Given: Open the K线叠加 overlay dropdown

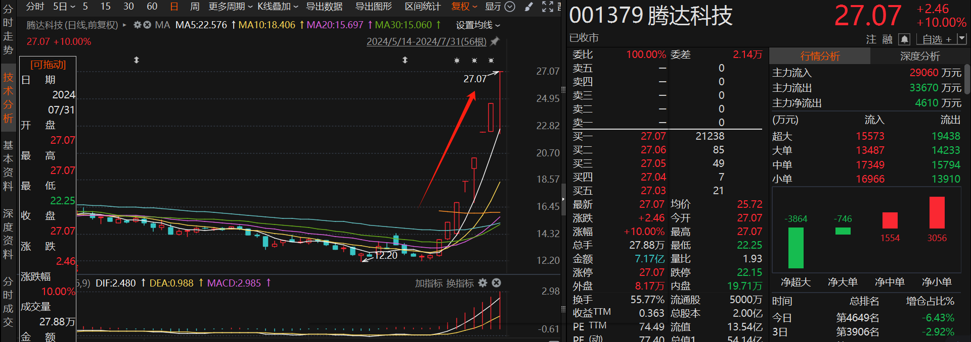Looking at the screenshot, I should click(278, 7).
